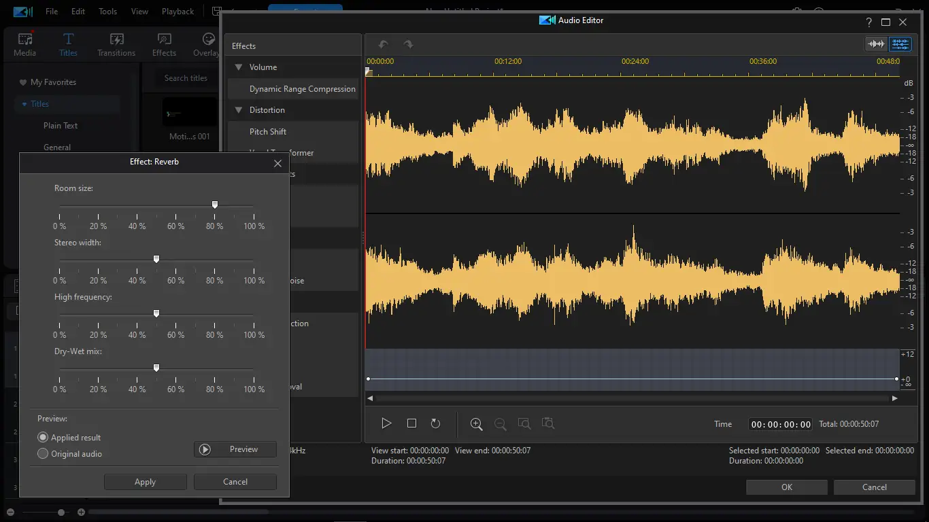Select the Original audio radio button
Viewport: 929px width, 522px height.
(43, 454)
